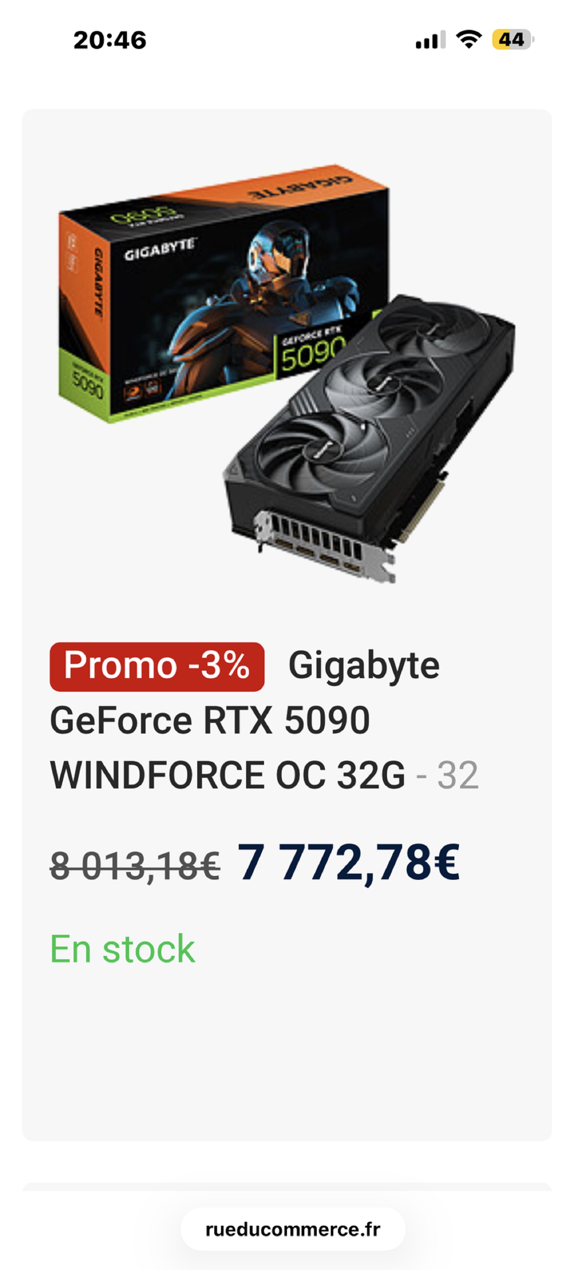586x1270 pixels.
Task: Tap the battery level indicator showing 44
Action: pos(513,39)
